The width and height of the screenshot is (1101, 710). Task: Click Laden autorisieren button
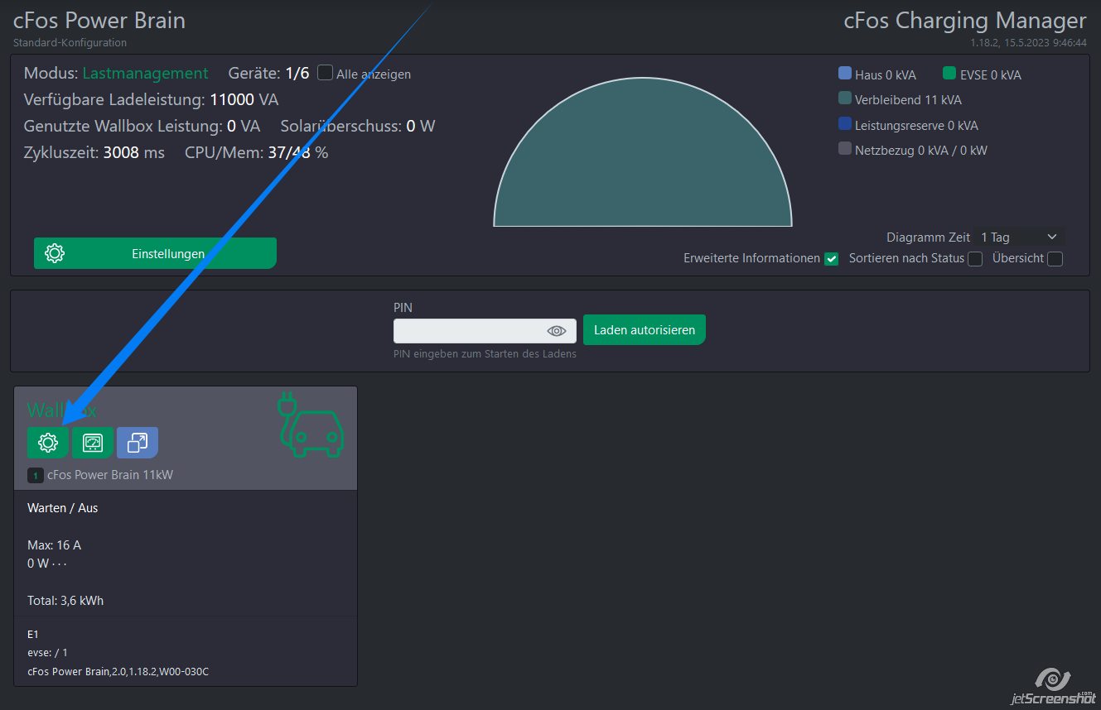coord(645,329)
